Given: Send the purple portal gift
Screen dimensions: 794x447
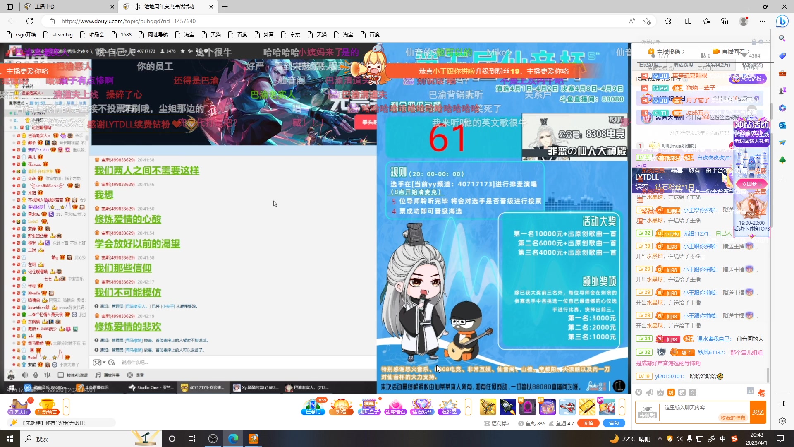Looking at the screenshot, I should click(x=527, y=407).
